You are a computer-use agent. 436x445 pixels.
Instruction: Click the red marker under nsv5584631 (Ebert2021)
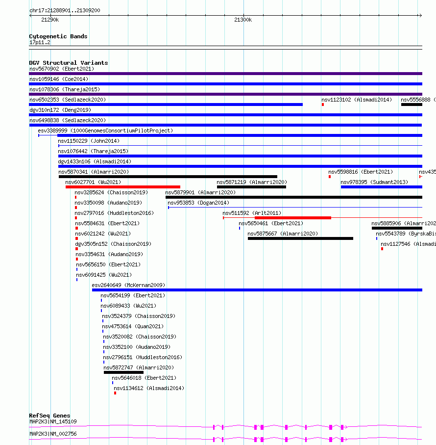(x=76, y=228)
